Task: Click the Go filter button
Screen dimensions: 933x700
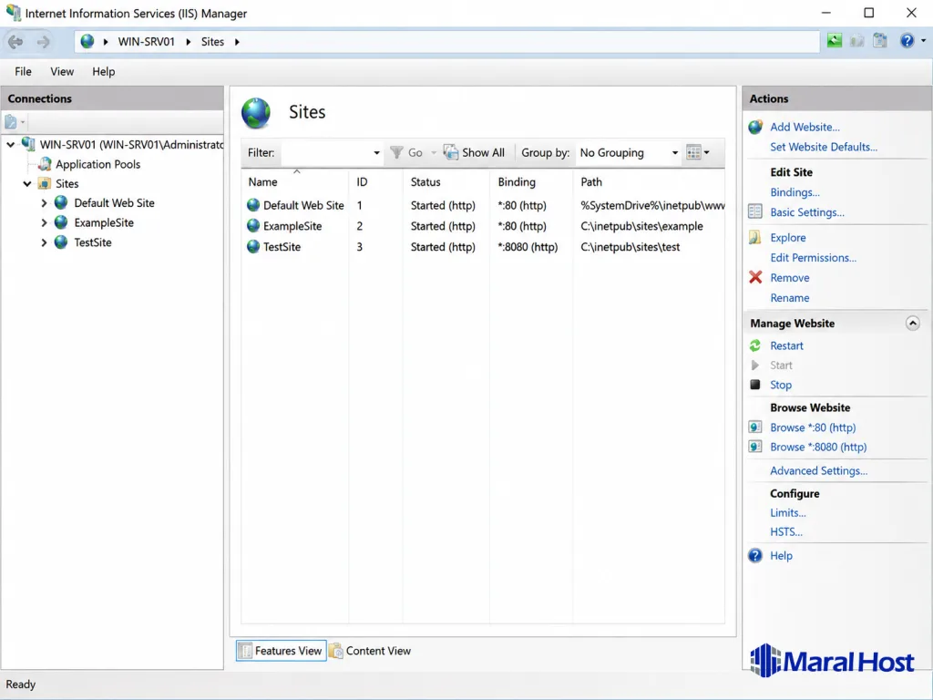Action: (407, 153)
